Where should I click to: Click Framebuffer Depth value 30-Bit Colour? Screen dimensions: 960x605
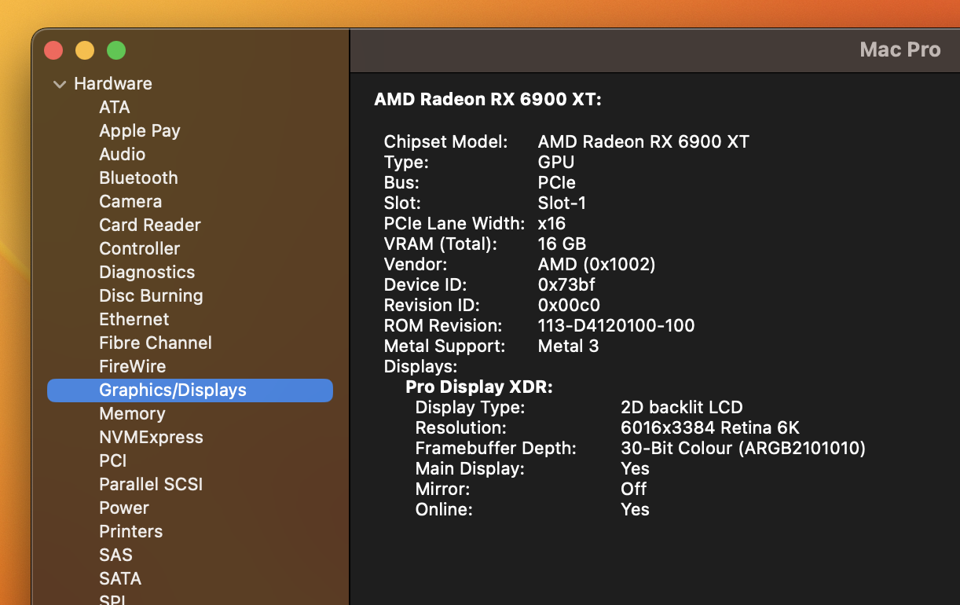click(x=743, y=448)
